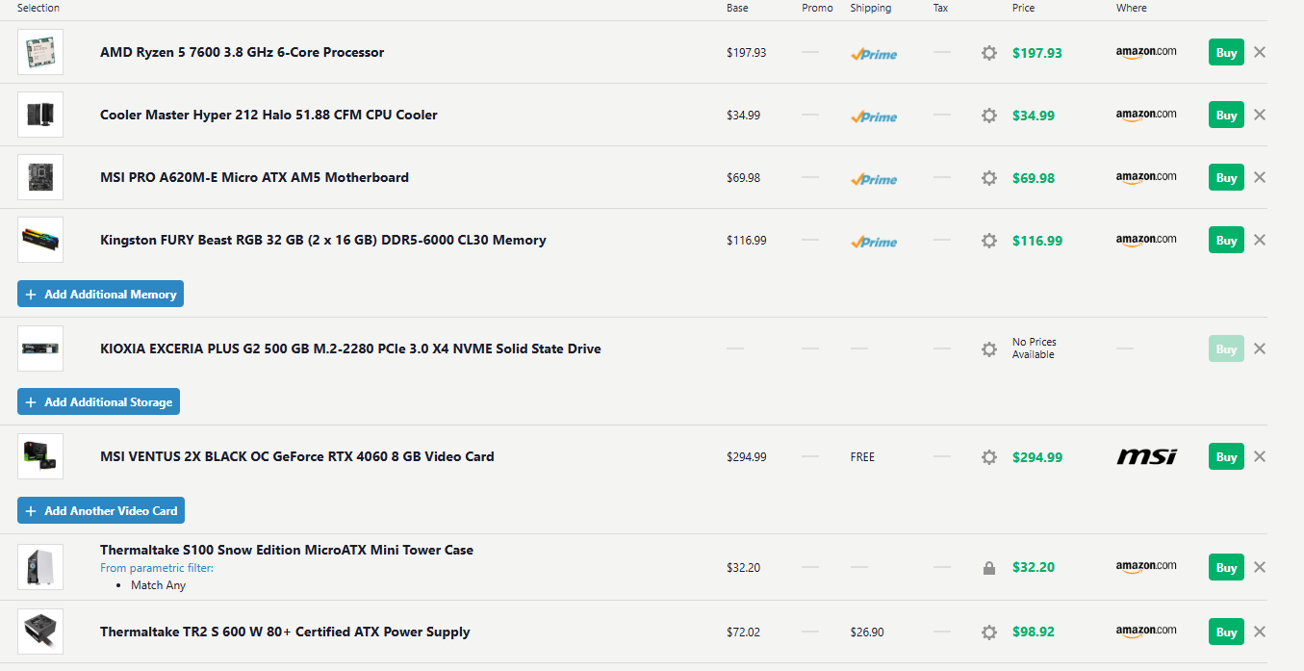Click the Thermaltake TR2 power supply thumbnail

pos(40,632)
